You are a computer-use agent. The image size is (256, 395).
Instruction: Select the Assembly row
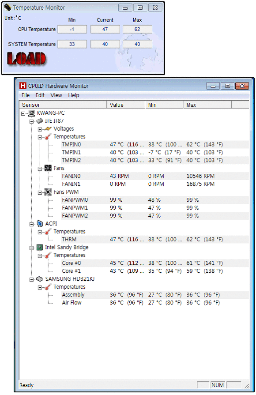pyautogui.click(x=155, y=295)
